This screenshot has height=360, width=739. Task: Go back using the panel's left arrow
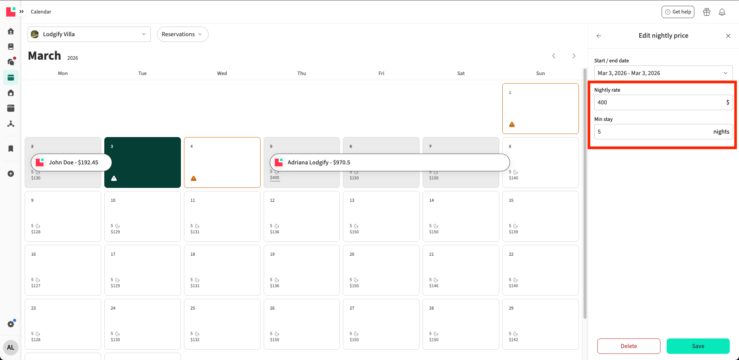(599, 36)
